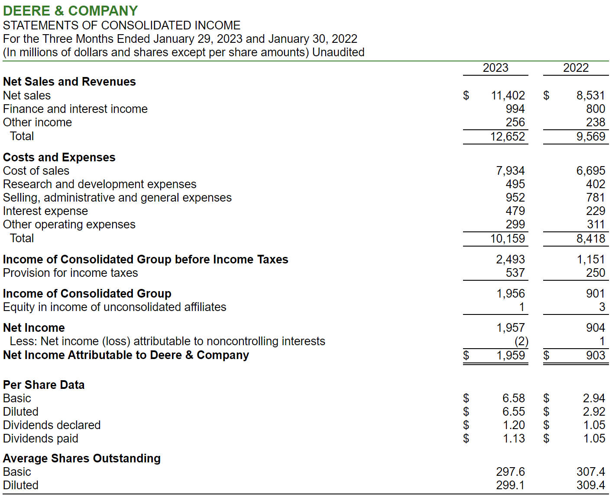Click the SA&G expenses value 952
Viewport: 612px width, 497px height.
coord(515,197)
